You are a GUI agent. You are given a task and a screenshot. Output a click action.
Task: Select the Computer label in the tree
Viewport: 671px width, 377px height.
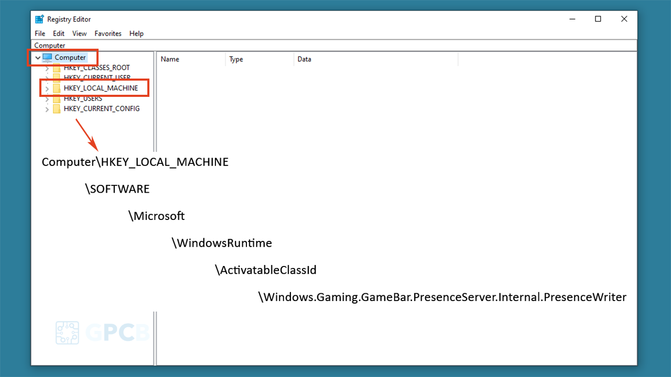pos(70,58)
